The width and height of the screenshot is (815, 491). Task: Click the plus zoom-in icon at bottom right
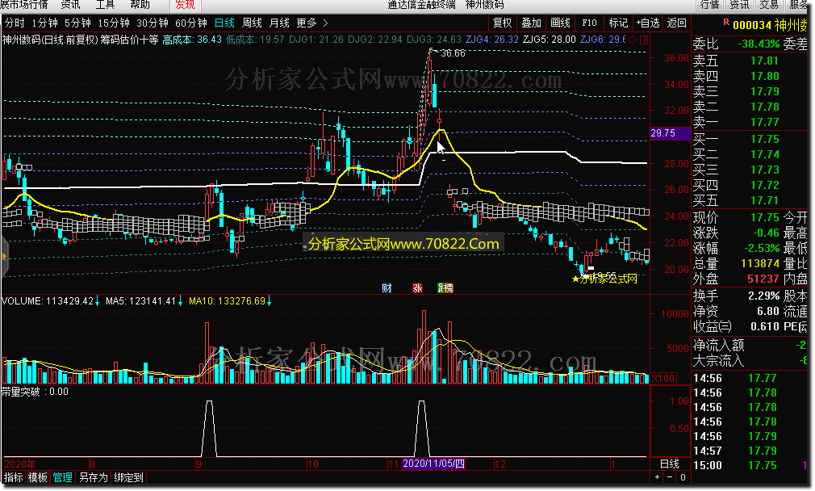click(x=657, y=477)
